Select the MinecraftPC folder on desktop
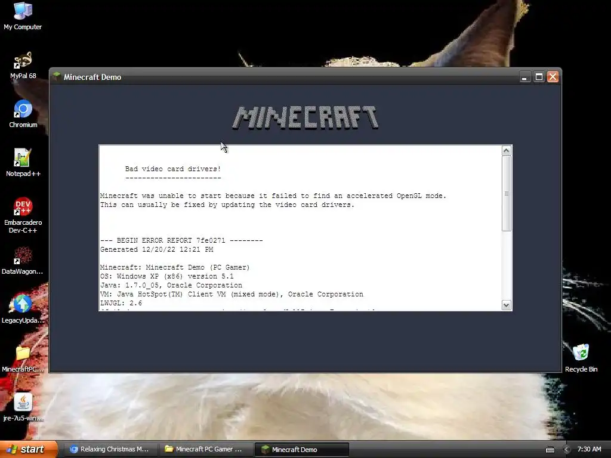The image size is (611, 458). (x=23, y=358)
